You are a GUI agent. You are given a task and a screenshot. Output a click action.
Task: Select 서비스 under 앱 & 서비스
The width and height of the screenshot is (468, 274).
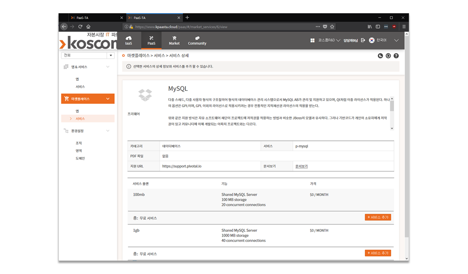pos(80,87)
